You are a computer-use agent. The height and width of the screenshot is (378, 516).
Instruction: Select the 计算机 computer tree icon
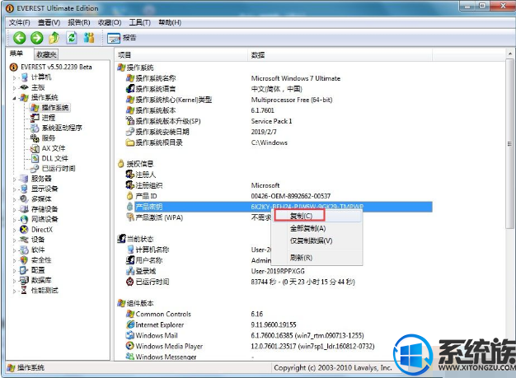click(25, 77)
